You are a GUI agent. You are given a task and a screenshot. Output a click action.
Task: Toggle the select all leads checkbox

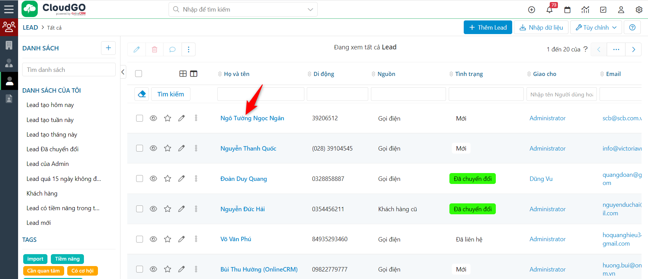[139, 74]
